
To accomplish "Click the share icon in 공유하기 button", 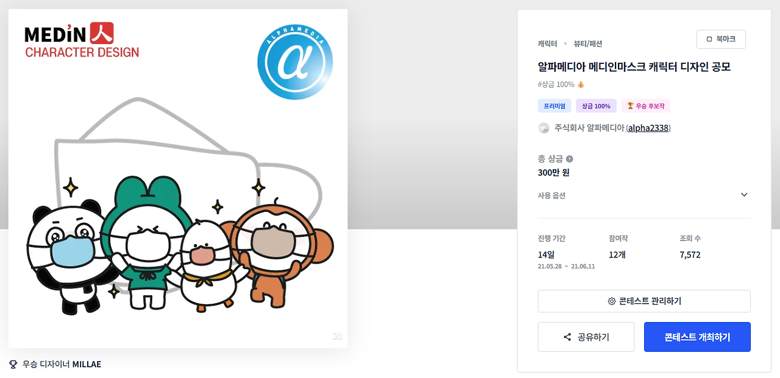I will (567, 337).
